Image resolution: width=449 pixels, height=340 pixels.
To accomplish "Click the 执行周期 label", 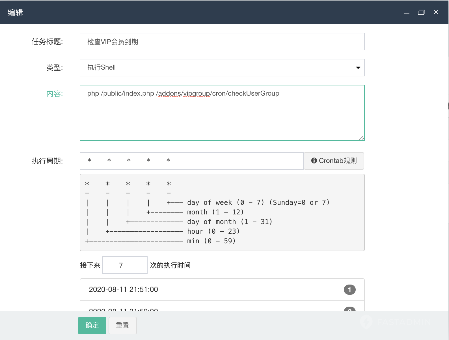I will click(47, 161).
